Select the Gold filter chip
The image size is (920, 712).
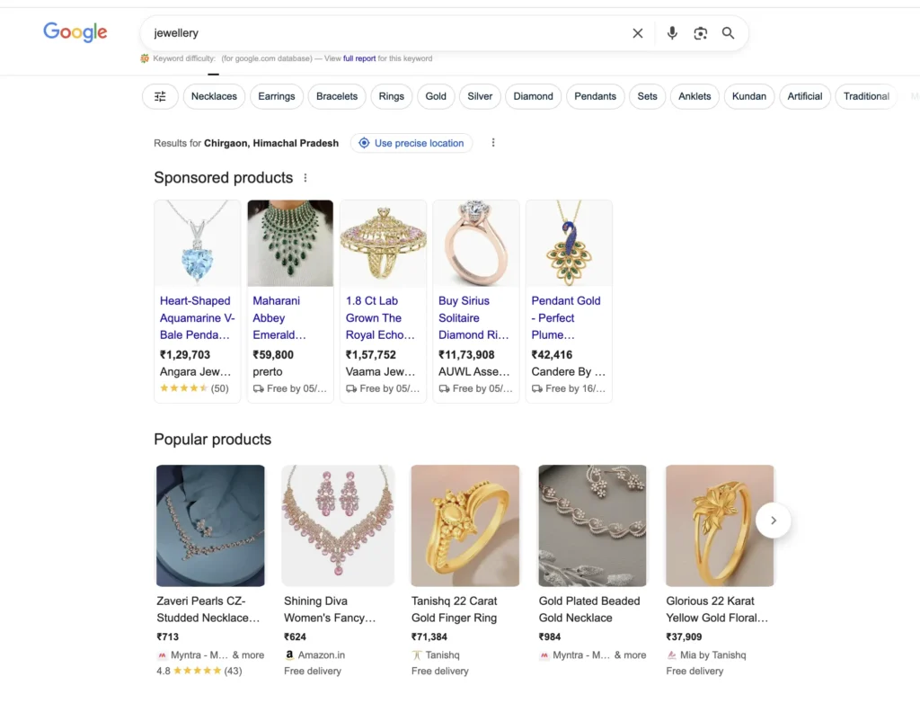click(x=436, y=96)
